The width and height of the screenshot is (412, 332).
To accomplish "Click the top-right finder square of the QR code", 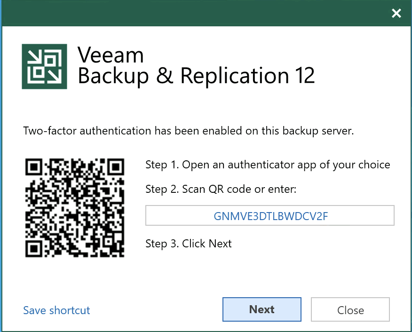I will [117, 167].
